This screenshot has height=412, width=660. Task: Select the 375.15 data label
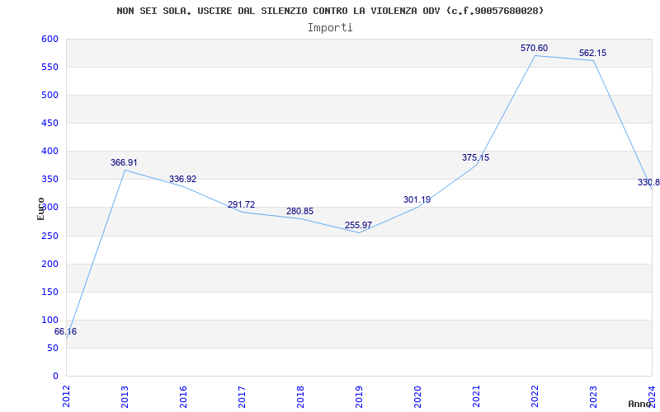click(475, 157)
